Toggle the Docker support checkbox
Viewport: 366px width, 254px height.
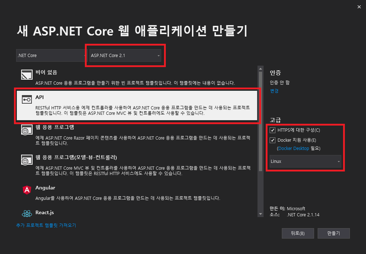pyautogui.click(x=273, y=140)
